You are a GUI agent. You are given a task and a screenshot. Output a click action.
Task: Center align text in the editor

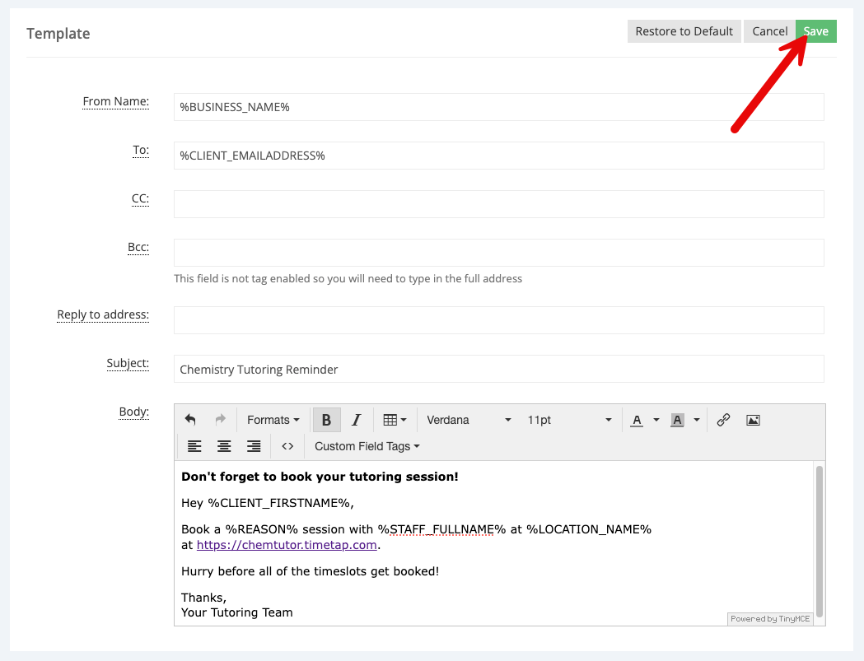(224, 446)
